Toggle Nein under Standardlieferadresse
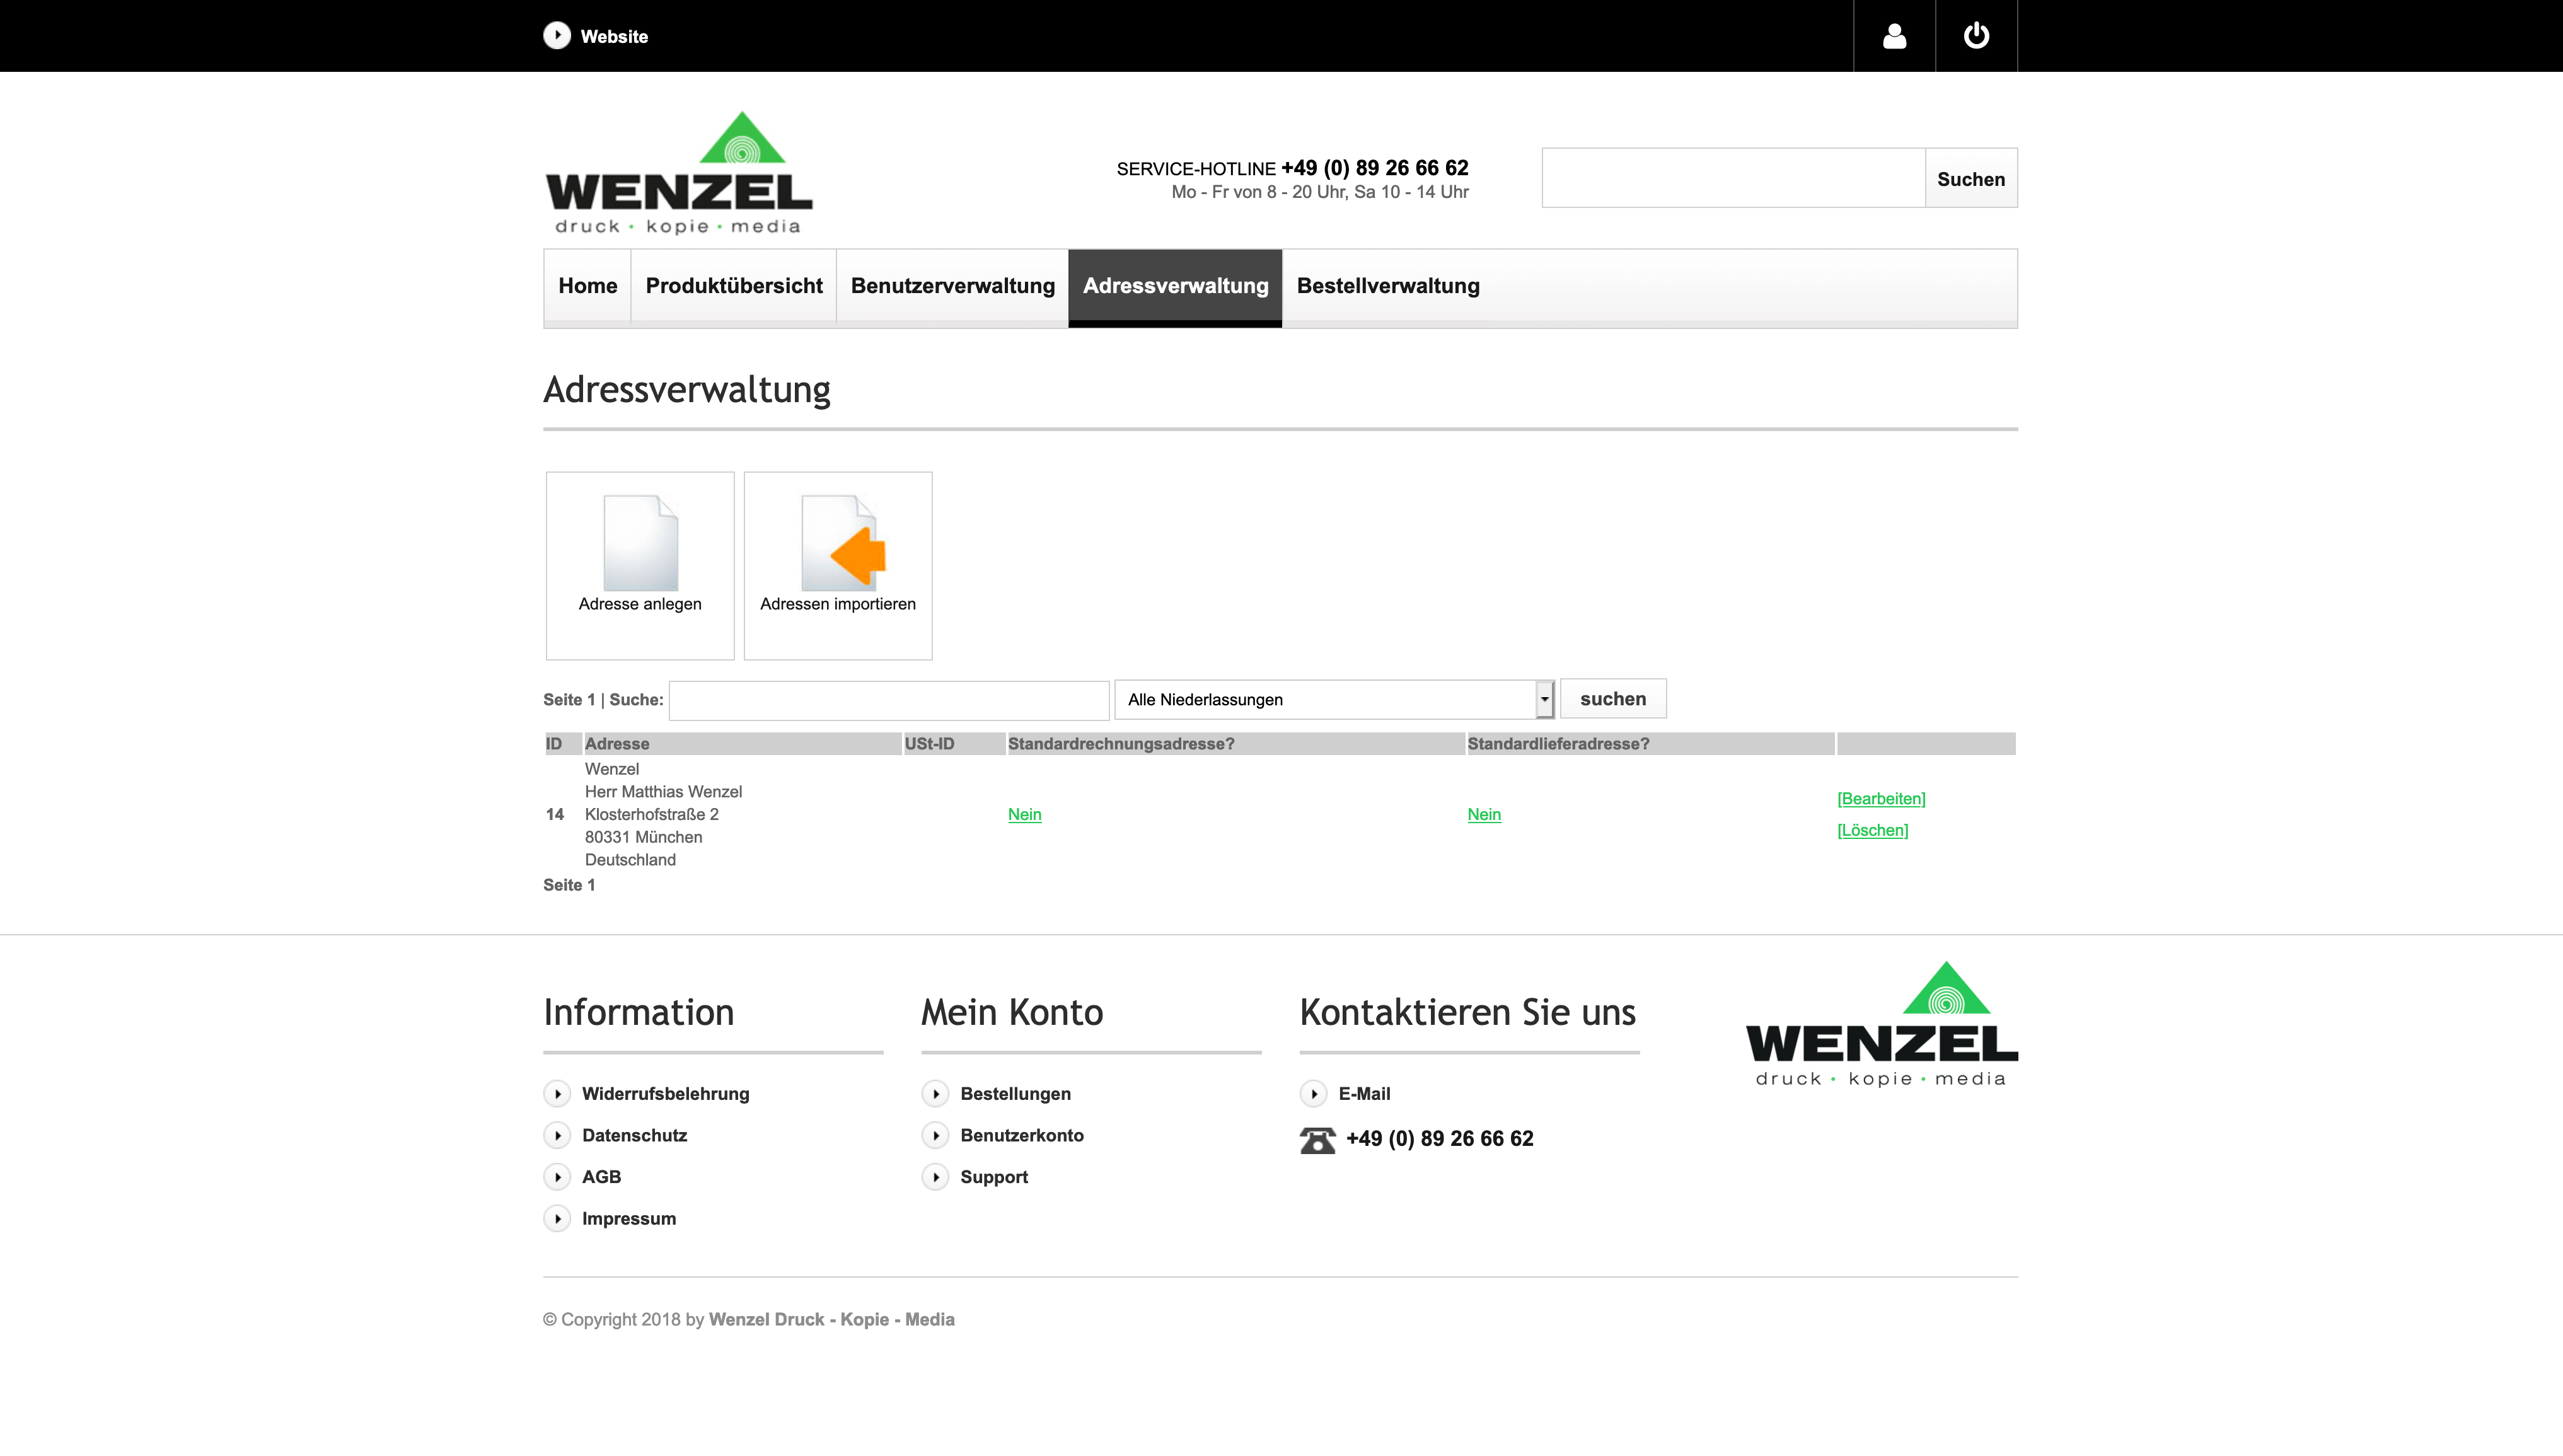The image size is (2563, 1456). pos(1483,814)
